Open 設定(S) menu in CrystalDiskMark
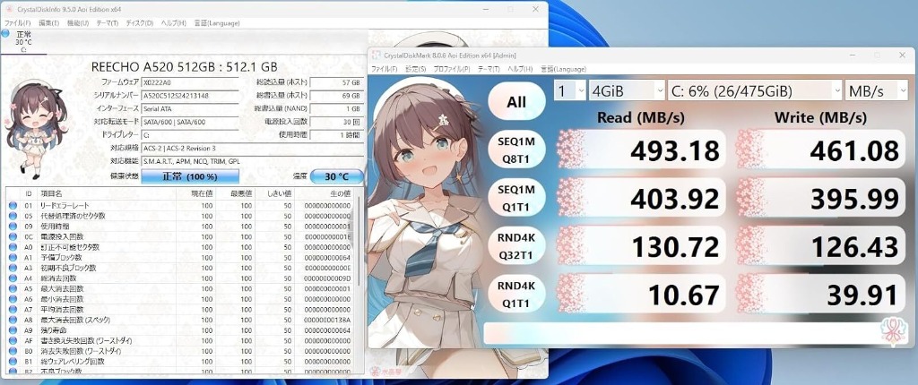Image resolution: width=918 pixels, height=385 pixels. (415, 69)
